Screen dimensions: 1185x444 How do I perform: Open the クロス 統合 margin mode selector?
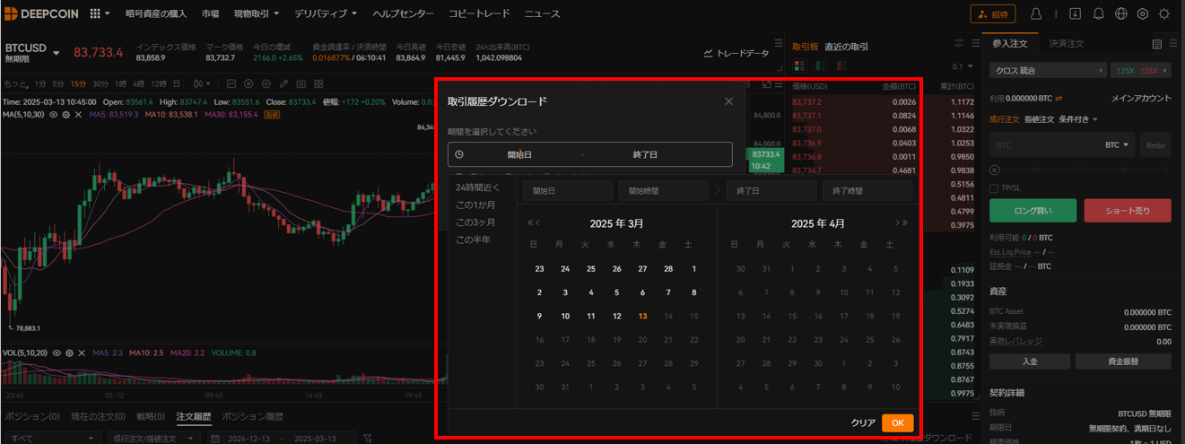coord(1048,70)
